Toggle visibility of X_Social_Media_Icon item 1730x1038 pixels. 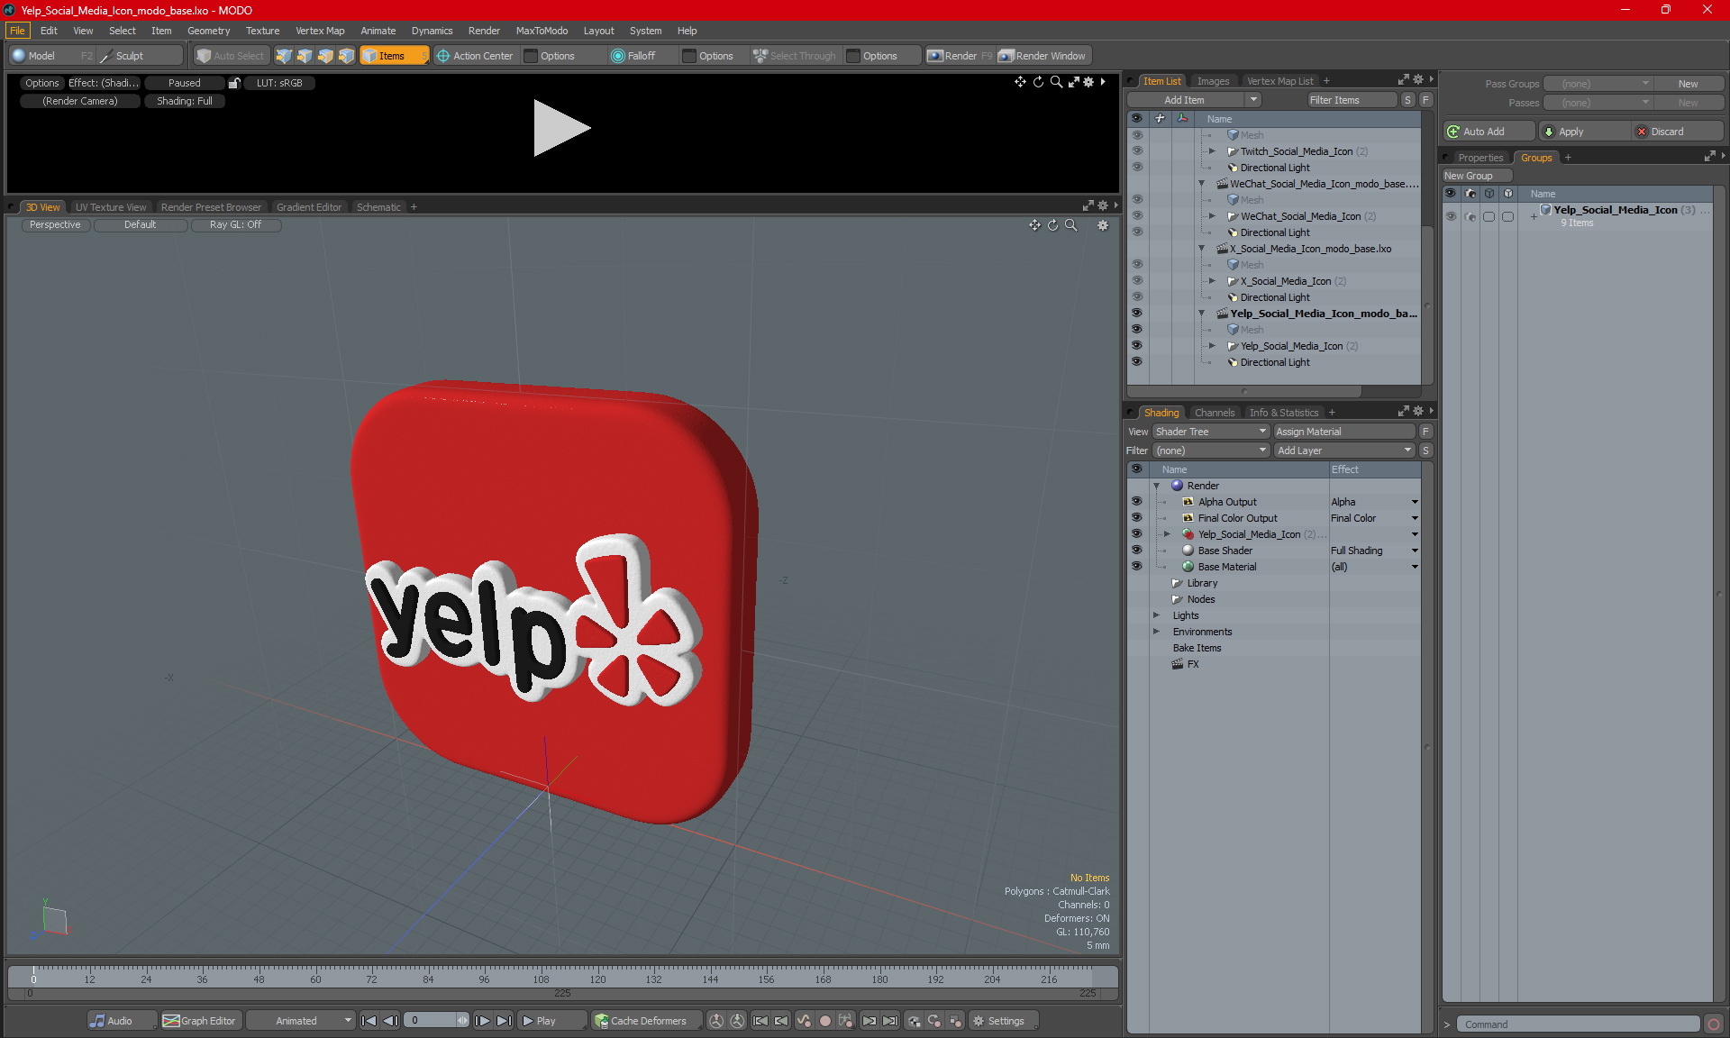tap(1136, 281)
